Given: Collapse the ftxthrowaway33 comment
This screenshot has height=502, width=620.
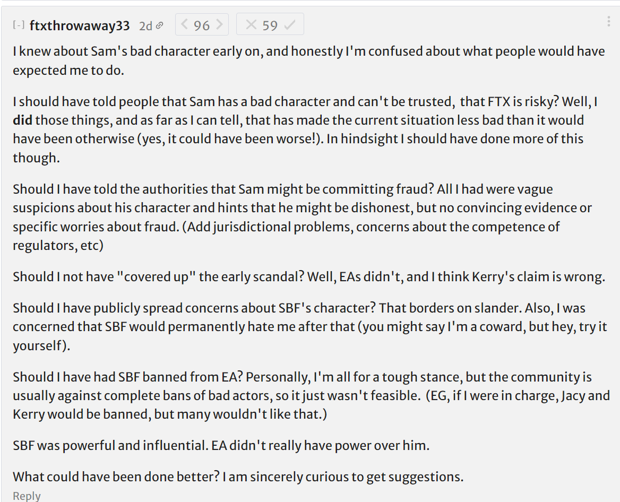Looking at the screenshot, I should [19, 25].
